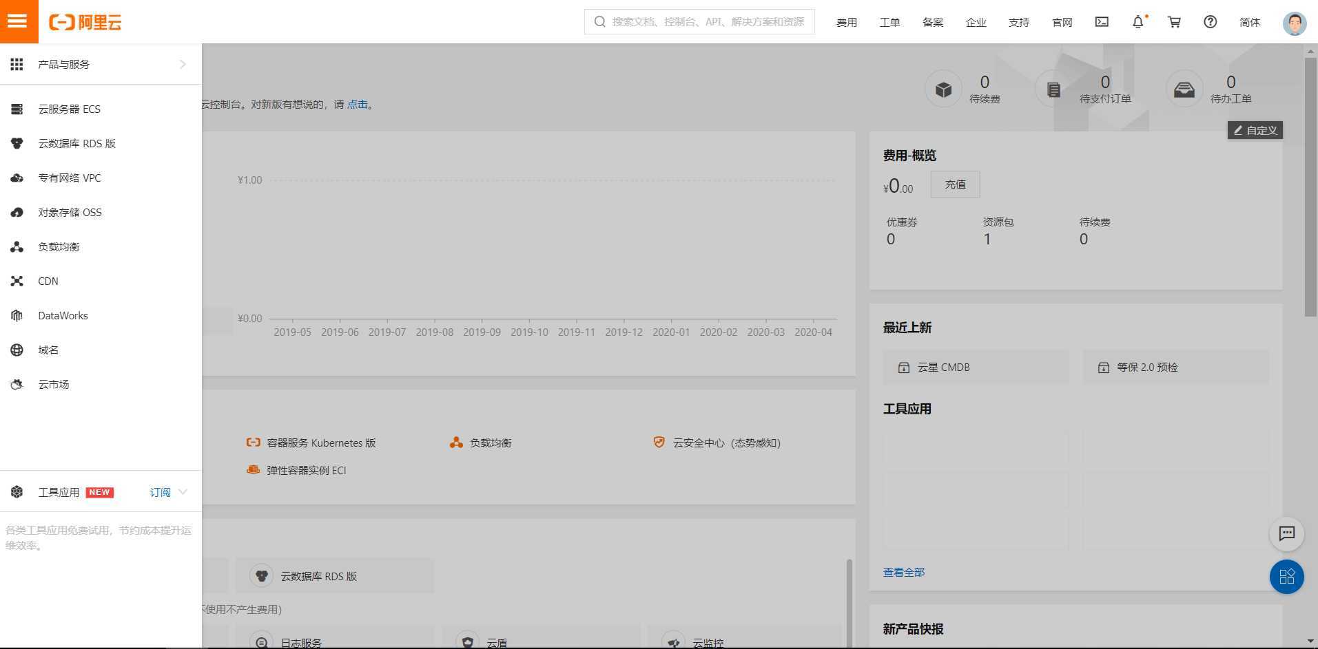Open the shopping cart icon

pos(1174,22)
